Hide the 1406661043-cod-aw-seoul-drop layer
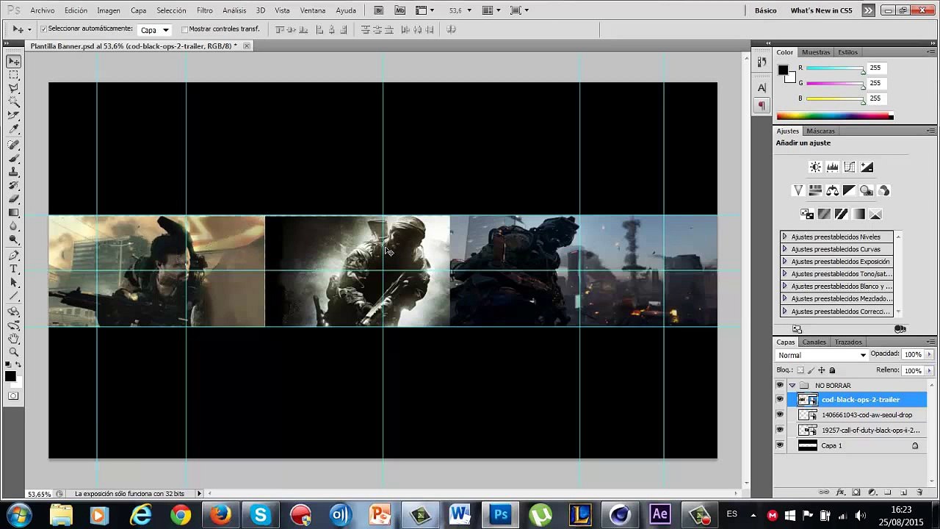Viewport: 940px width, 529px height. (x=780, y=415)
